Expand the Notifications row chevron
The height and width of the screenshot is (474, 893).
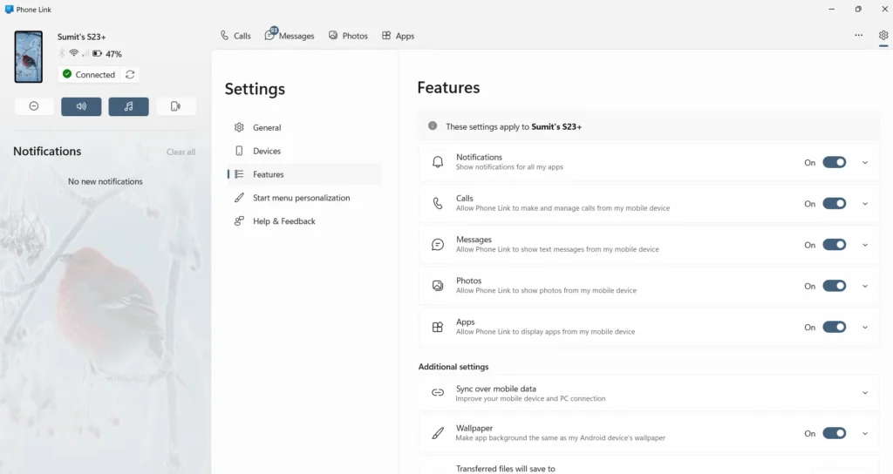[x=865, y=163]
